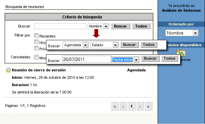The width and height of the screenshot is (205, 124).
Task: Click the Criterio de búsqueda header
Action: point(79,17)
